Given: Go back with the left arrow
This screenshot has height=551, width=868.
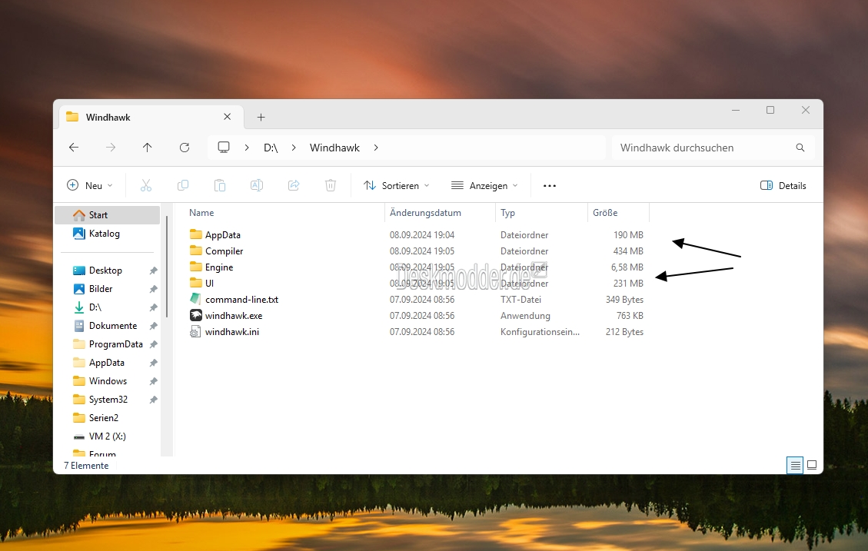Looking at the screenshot, I should point(74,147).
